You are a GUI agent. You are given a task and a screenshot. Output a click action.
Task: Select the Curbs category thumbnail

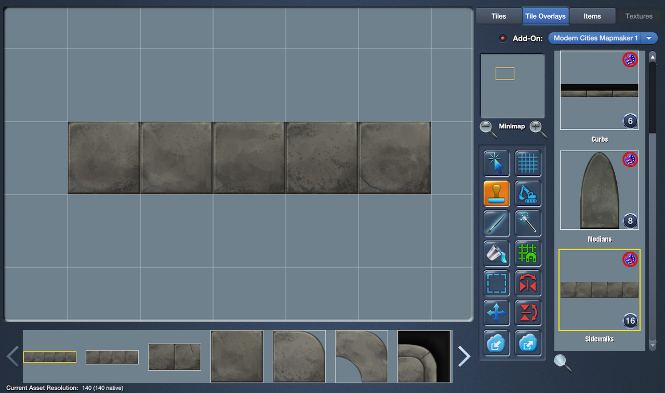tap(600, 90)
